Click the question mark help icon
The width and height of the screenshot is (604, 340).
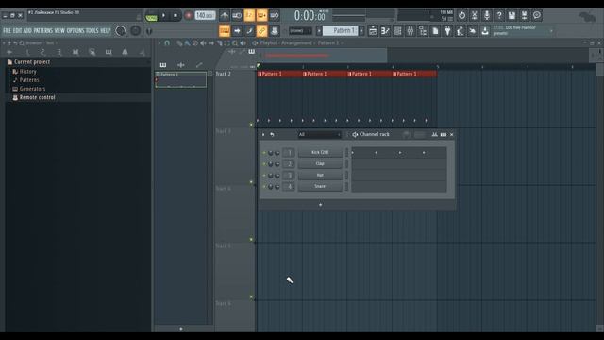point(499,15)
